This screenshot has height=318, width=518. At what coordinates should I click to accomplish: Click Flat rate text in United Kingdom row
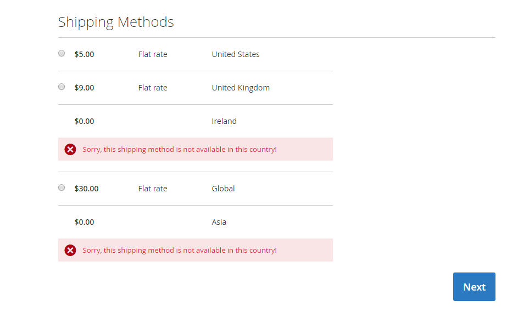153,88
